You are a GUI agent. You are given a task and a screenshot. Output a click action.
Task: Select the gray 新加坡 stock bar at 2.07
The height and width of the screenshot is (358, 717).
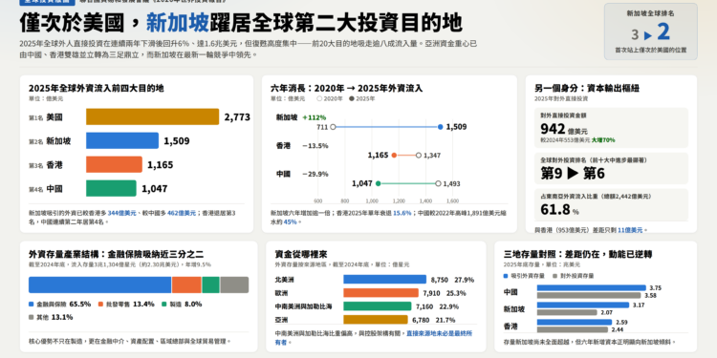click(568, 312)
